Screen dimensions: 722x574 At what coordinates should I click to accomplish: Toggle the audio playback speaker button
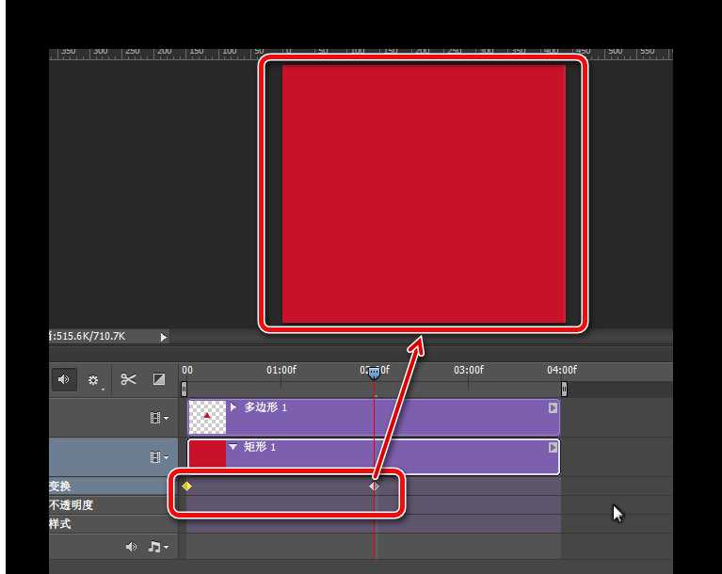click(x=64, y=379)
